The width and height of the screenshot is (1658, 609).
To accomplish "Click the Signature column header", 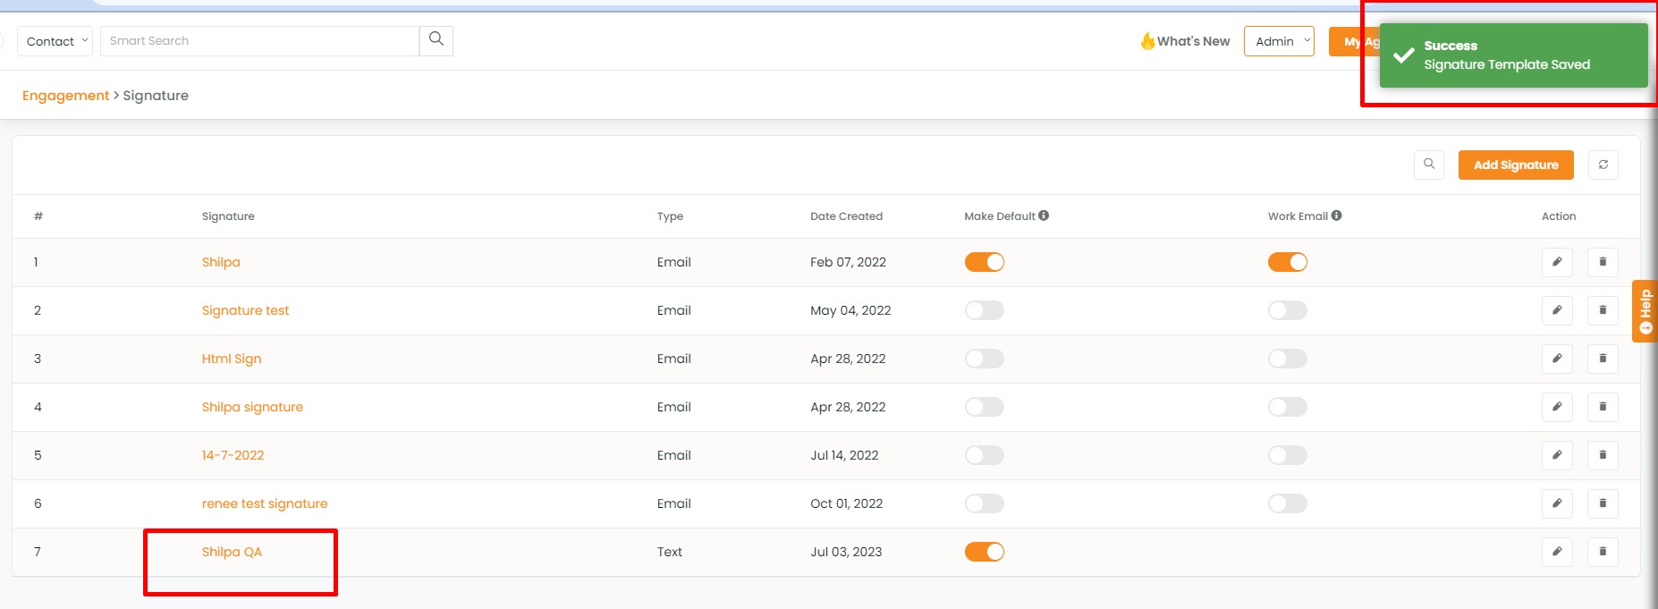I will [x=228, y=216].
